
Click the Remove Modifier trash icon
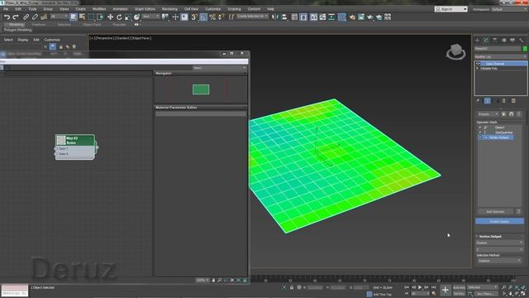pyautogui.click(x=504, y=101)
